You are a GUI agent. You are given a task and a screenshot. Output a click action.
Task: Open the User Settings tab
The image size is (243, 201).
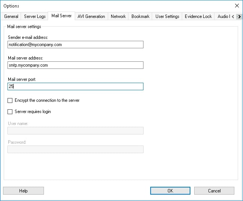pyautogui.click(x=167, y=16)
